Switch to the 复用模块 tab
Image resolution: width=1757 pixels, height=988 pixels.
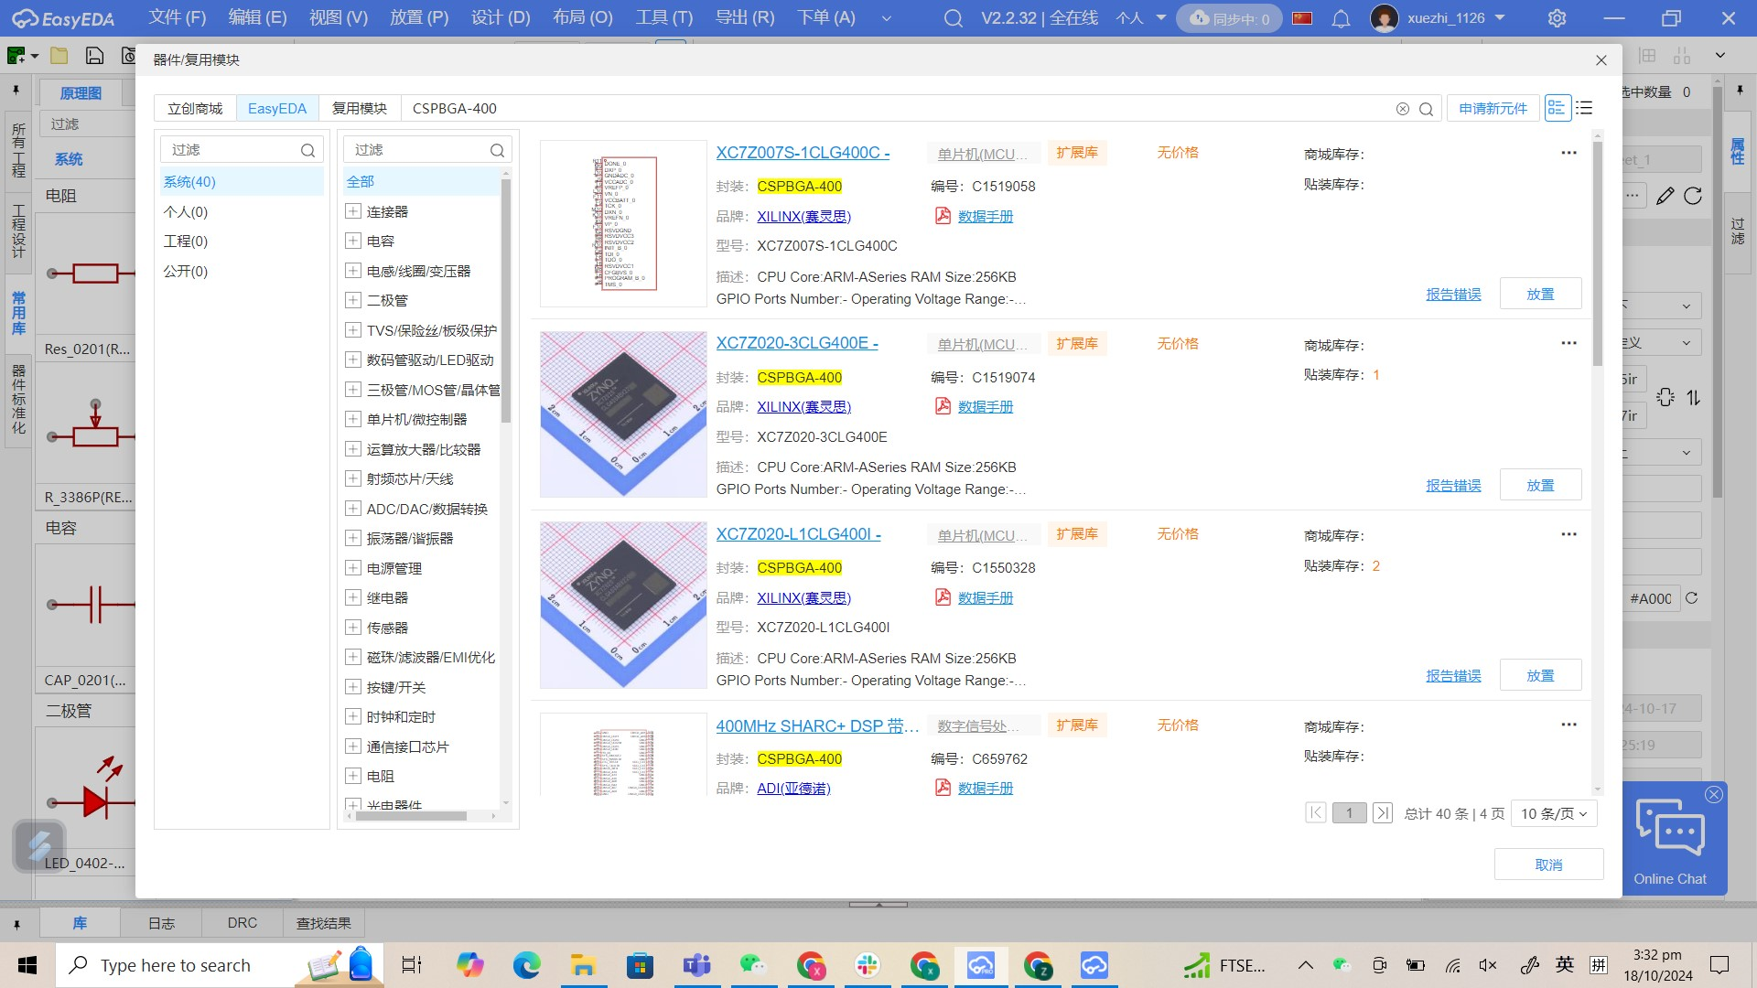(x=359, y=108)
